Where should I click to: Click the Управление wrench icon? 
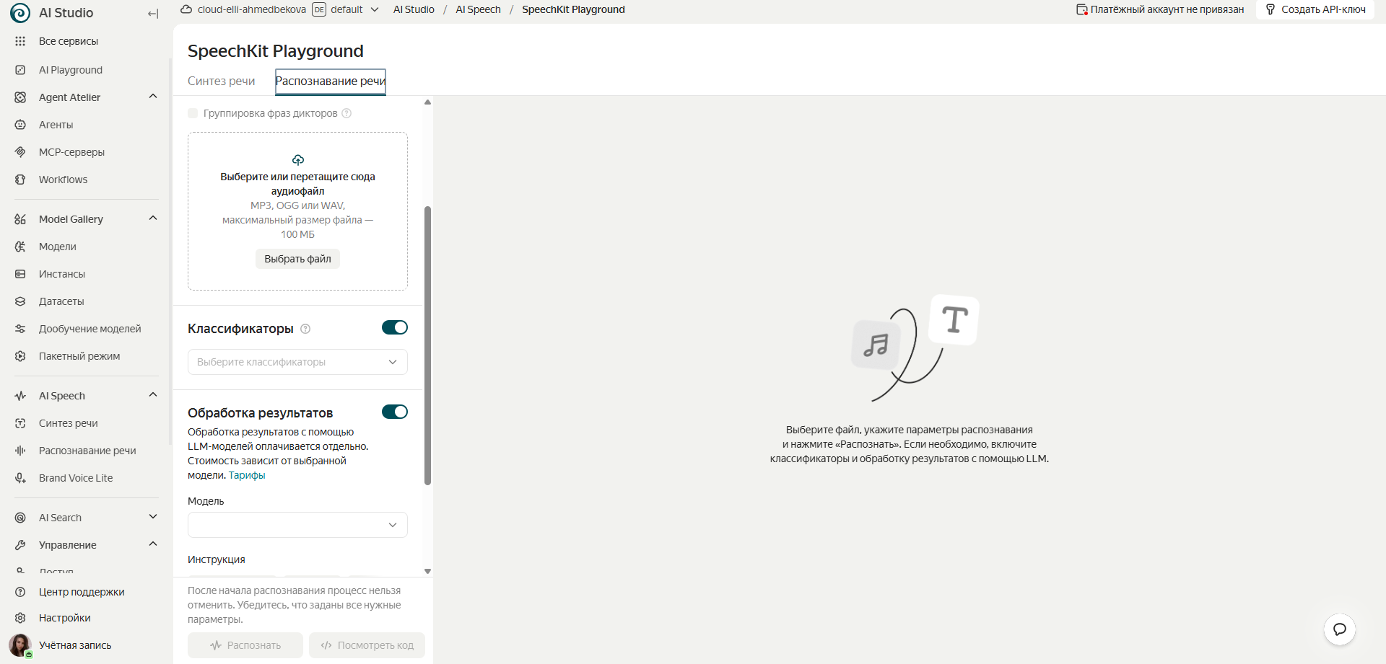click(x=20, y=545)
